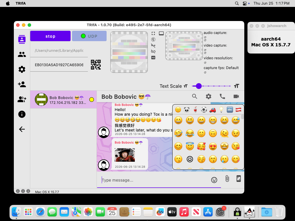Click the back arrow in the sidebar
This screenshot has width=295, height=221.
click(22, 129)
